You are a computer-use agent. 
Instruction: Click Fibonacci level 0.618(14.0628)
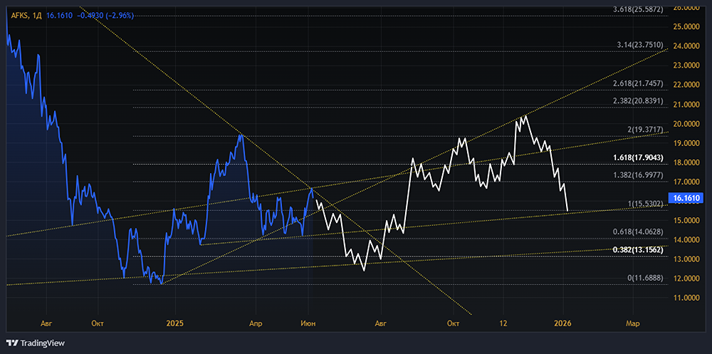point(639,231)
